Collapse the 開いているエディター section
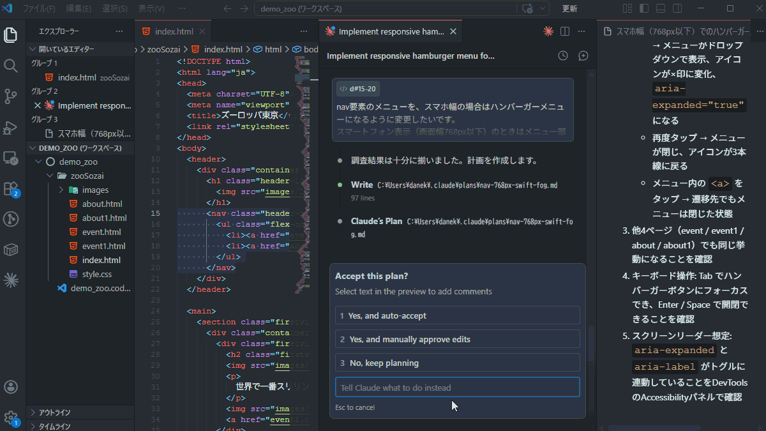This screenshot has height=431, width=766. coord(33,49)
